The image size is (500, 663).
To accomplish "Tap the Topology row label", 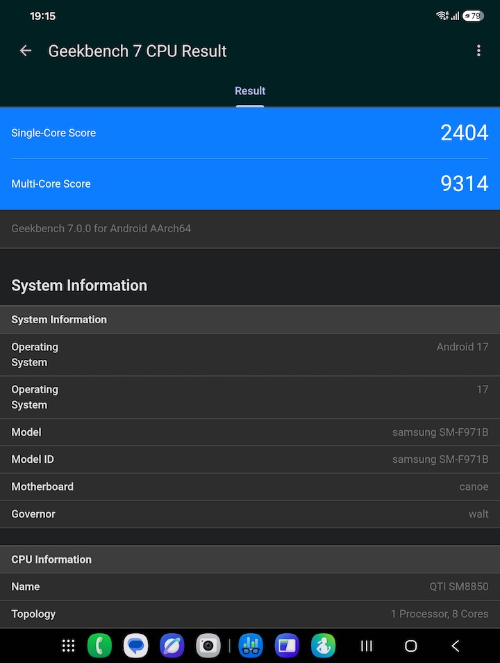I will coord(33,614).
